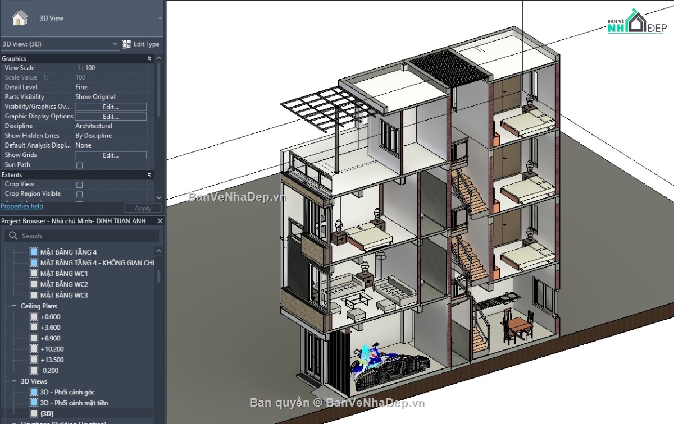Click the Edit Type button
Screen dimensions: 674x424
point(141,44)
